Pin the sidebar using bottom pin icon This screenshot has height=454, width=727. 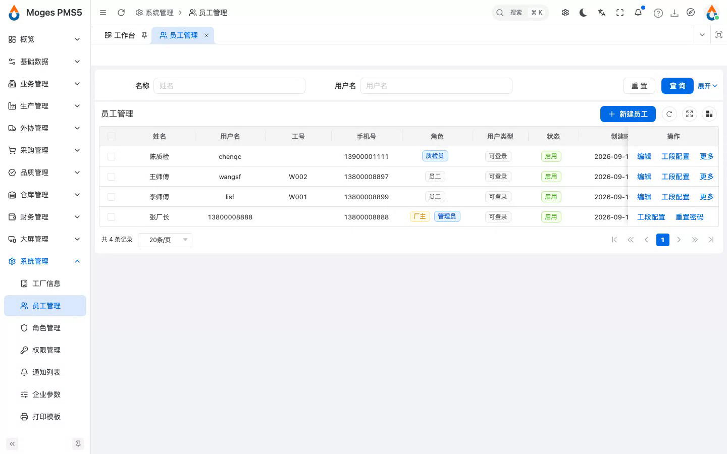78,444
